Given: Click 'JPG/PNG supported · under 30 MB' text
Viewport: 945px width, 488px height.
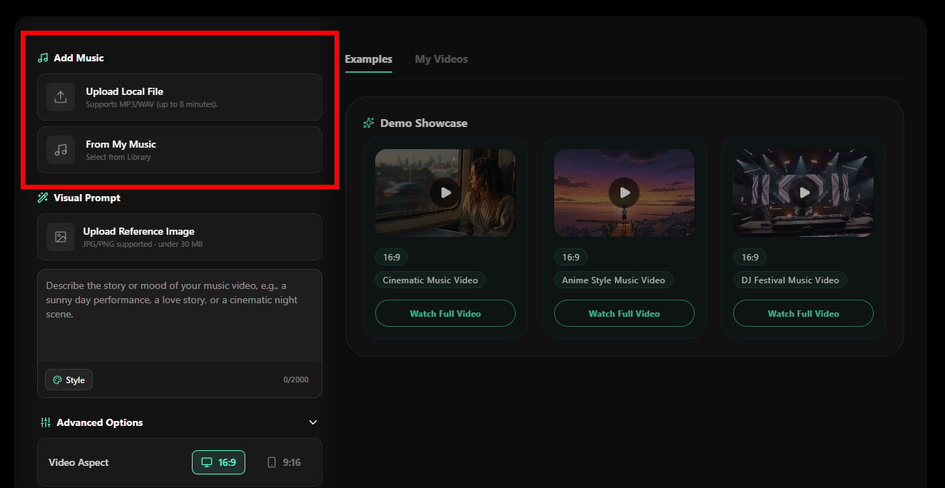Looking at the screenshot, I should [x=143, y=244].
